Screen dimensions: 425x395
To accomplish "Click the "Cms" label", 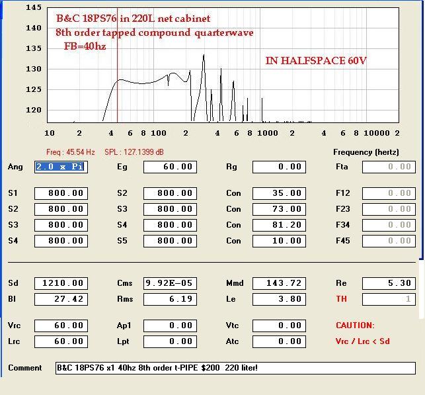I will [x=125, y=283].
